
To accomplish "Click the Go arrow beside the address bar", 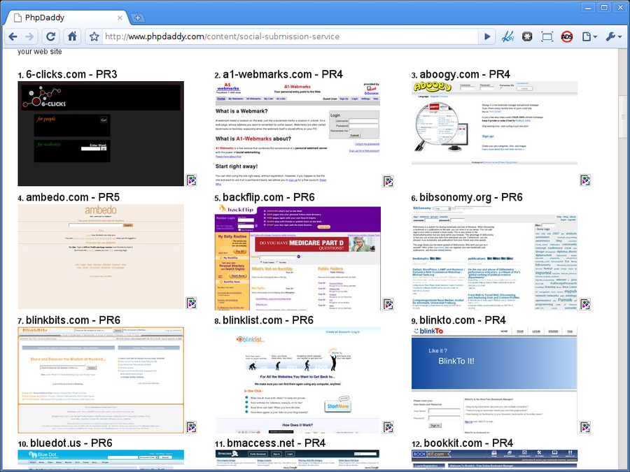I will (x=487, y=36).
